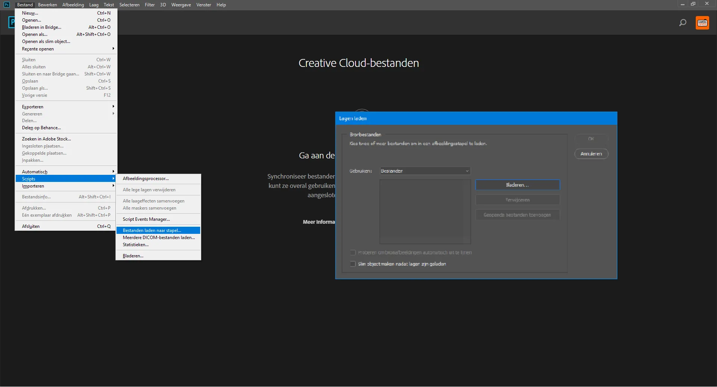Select Statistieken... script entry

pos(158,245)
